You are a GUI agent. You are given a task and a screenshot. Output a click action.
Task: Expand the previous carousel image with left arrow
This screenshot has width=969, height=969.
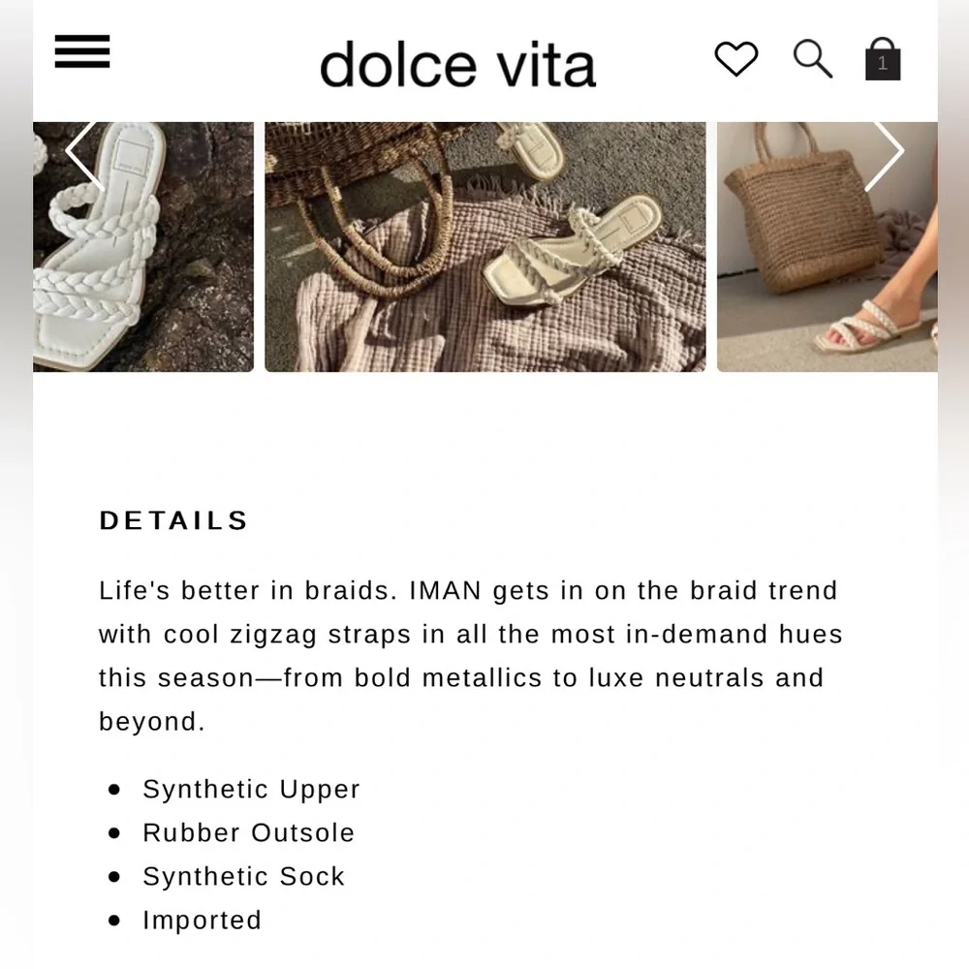[85, 150]
